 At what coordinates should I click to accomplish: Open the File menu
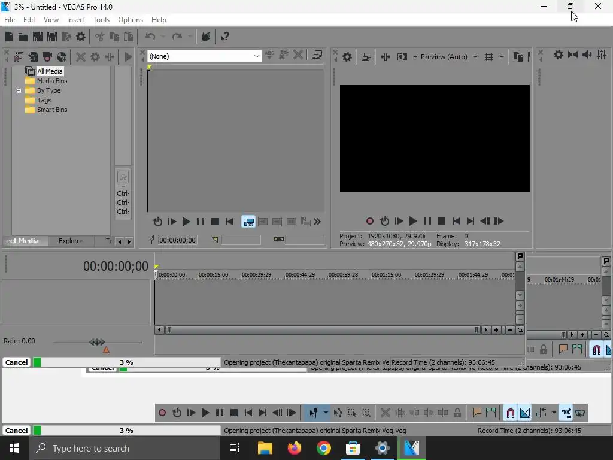coord(10,20)
